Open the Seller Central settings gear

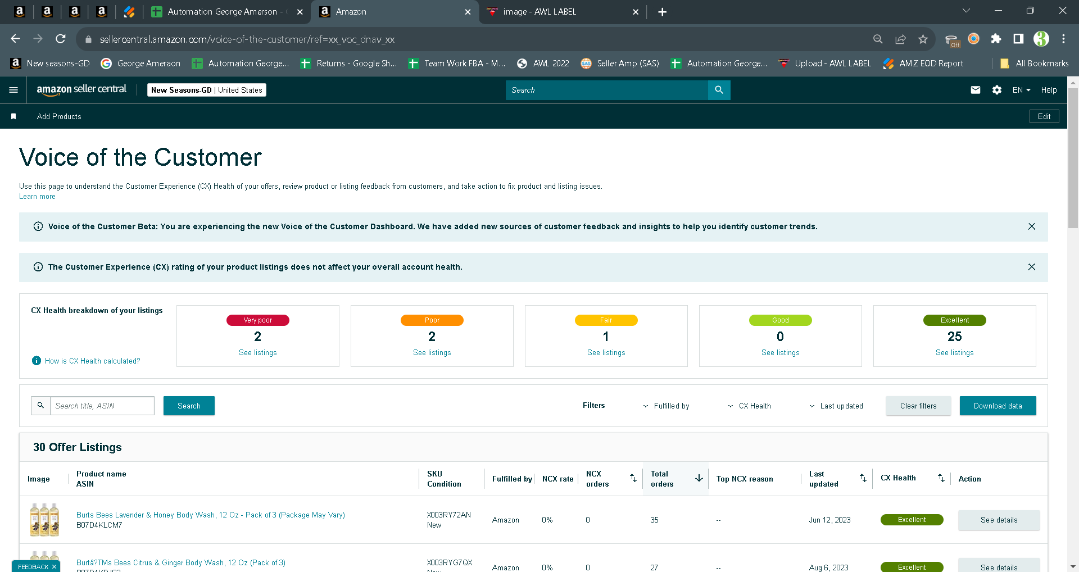pos(997,90)
